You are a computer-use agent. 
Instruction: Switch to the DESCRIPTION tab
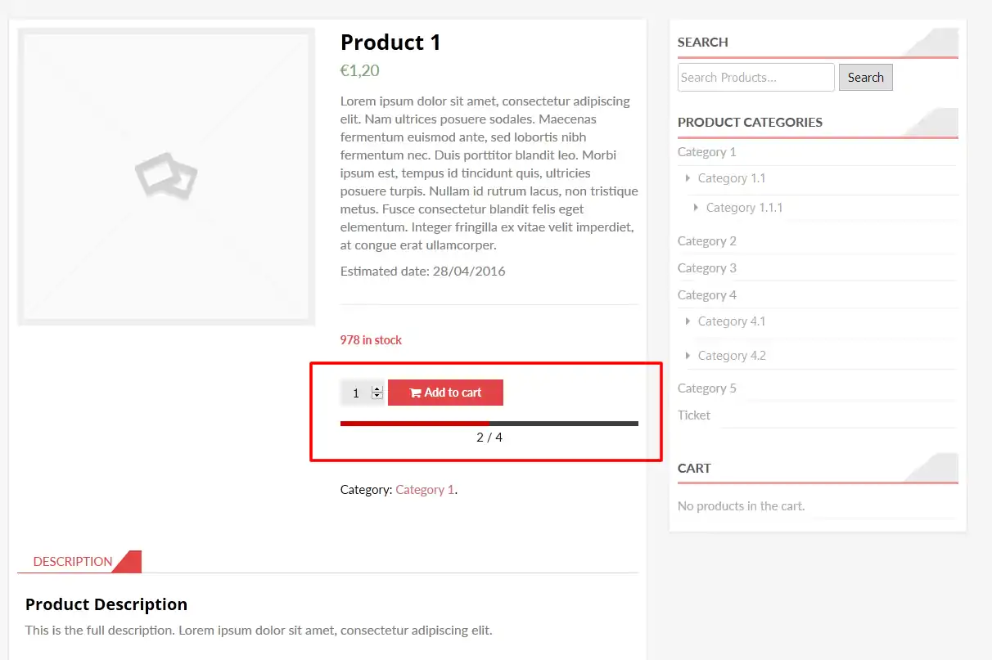tap(72, 561)
